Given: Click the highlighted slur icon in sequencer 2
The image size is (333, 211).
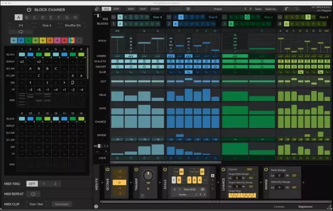Looking at the screenshot, I should 188,72.
